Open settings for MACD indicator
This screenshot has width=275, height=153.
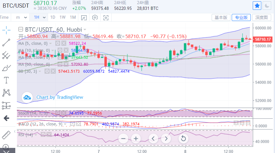(x=73, y=124)
